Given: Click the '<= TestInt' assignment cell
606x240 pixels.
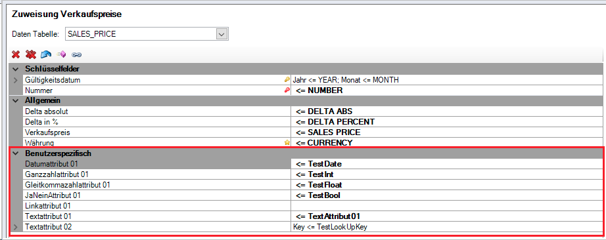Looking at the screenshot, I should (x=448, y=174).
